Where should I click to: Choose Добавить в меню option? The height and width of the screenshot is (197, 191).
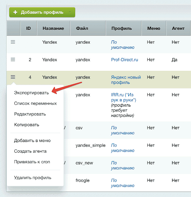(32, 140)
